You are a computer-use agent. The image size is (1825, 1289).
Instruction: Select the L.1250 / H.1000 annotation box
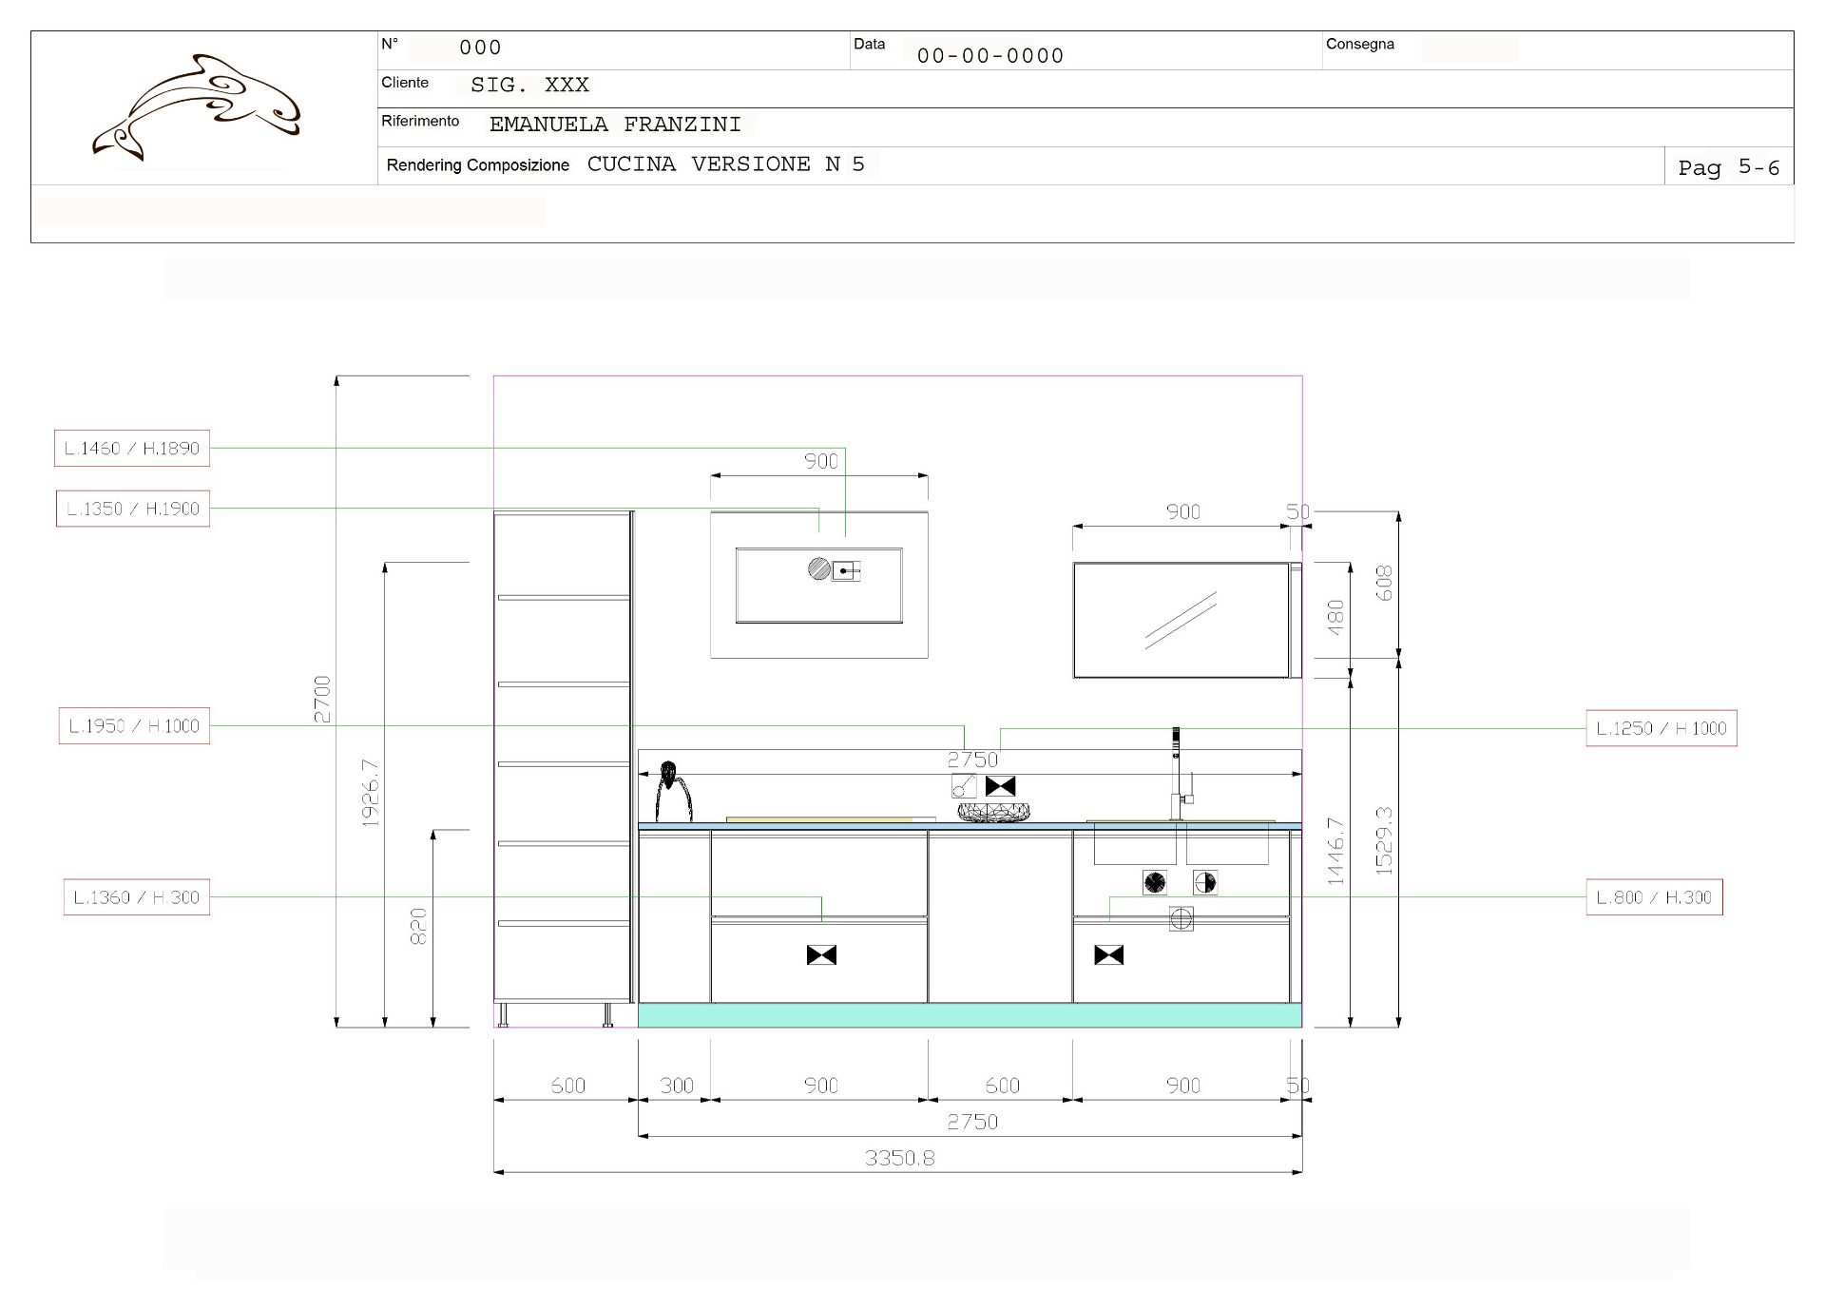[x=1662, y=728]
